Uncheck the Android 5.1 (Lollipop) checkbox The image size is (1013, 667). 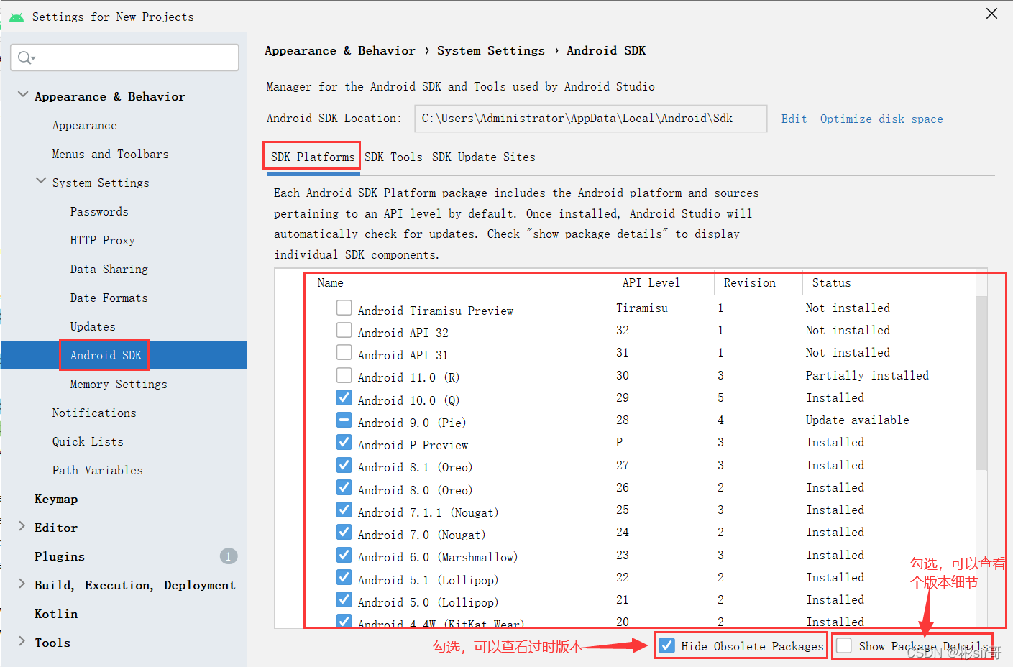click(x=344, y=577)
